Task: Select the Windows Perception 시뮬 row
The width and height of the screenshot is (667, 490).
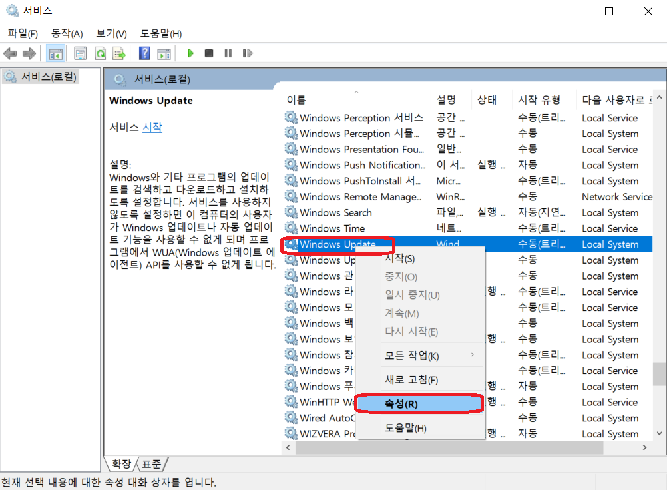Action: tap(467, 133)
